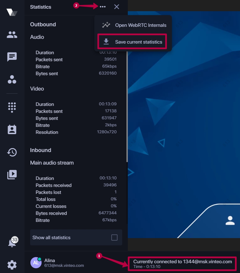Image resolution: width=240 pixels, height=273 pixels.
Task: Click the Inbound heading
Action: [x=40, y=150]
